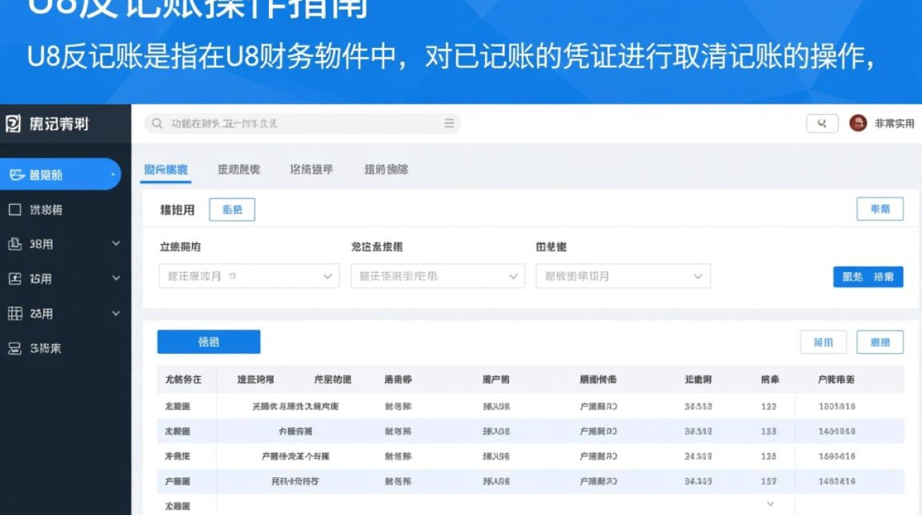Click the icon of the highlighted sidebar item
This screenshot has width=922, height=515.
[x=16, y=175]
